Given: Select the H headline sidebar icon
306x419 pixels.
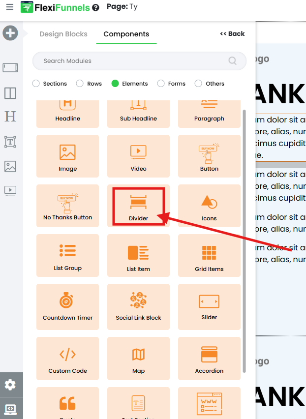Looking at the screenshot, I should coord(10,117).
